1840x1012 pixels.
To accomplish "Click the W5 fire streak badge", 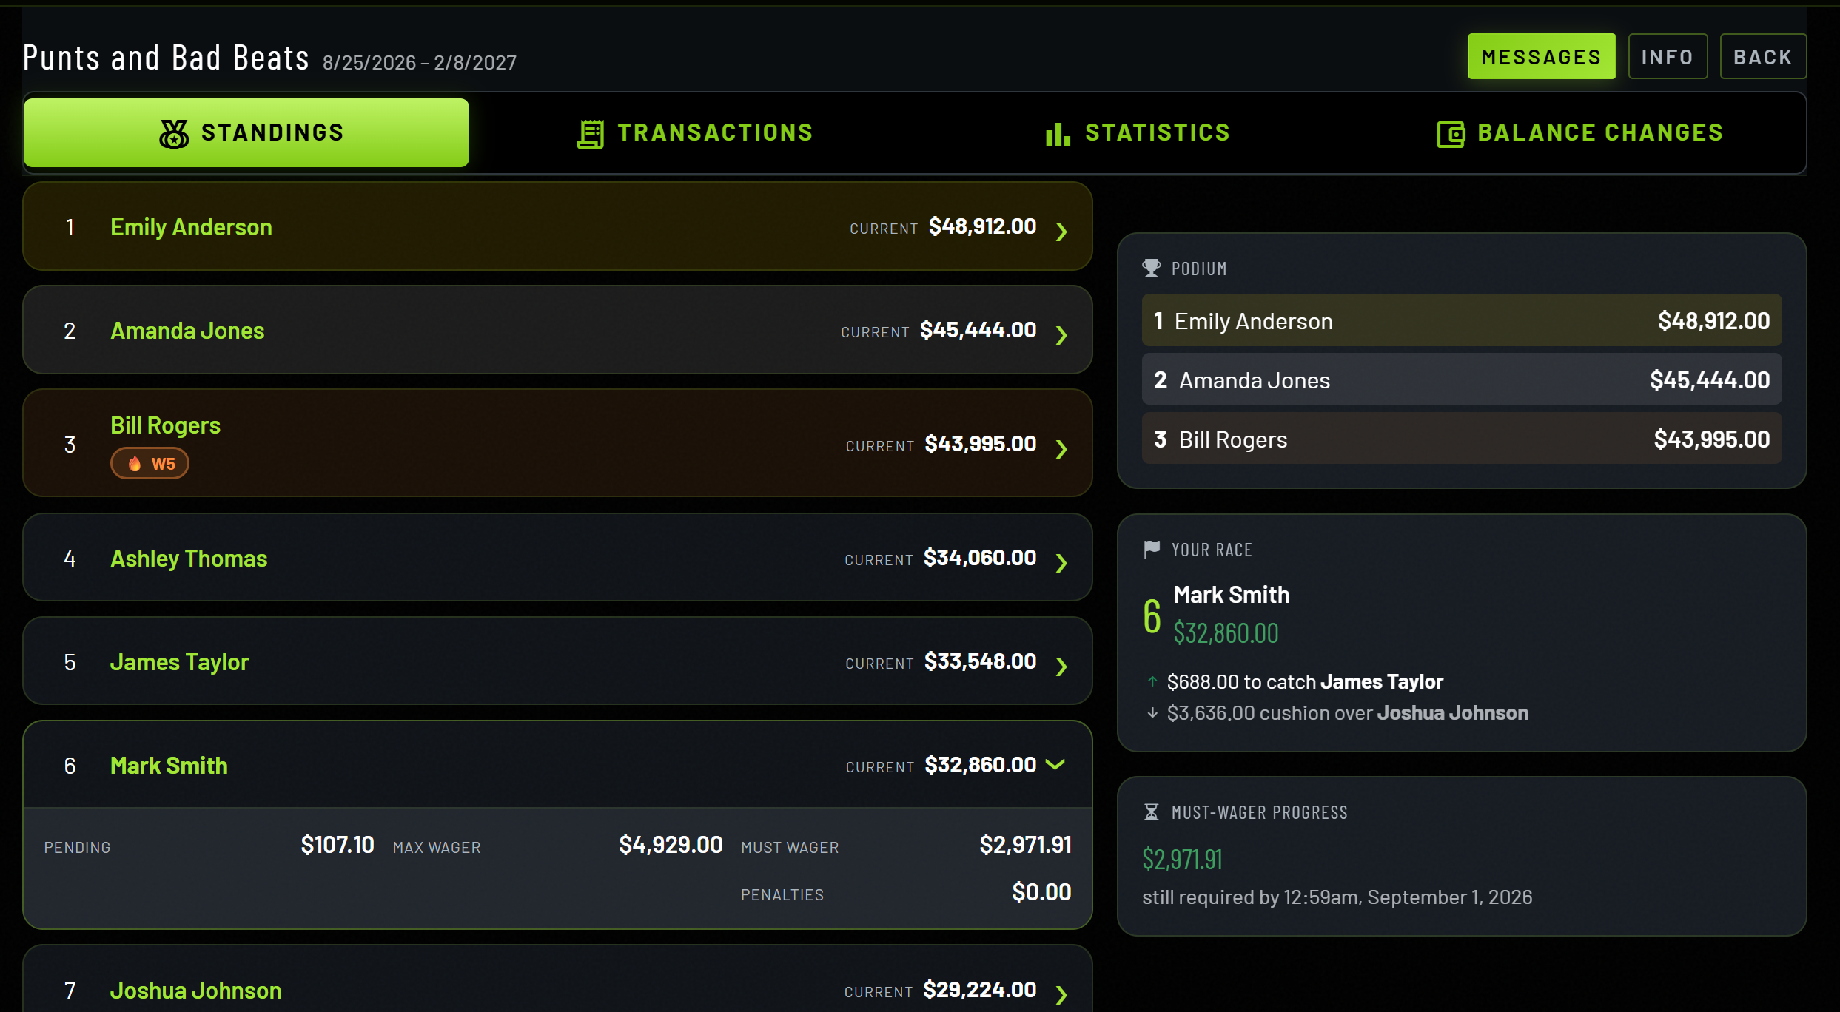I will click(x=150, y=464).
